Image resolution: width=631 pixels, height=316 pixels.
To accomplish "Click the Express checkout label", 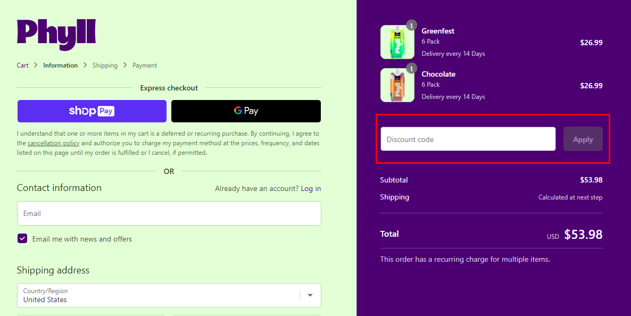I will [x=169, y=88].
